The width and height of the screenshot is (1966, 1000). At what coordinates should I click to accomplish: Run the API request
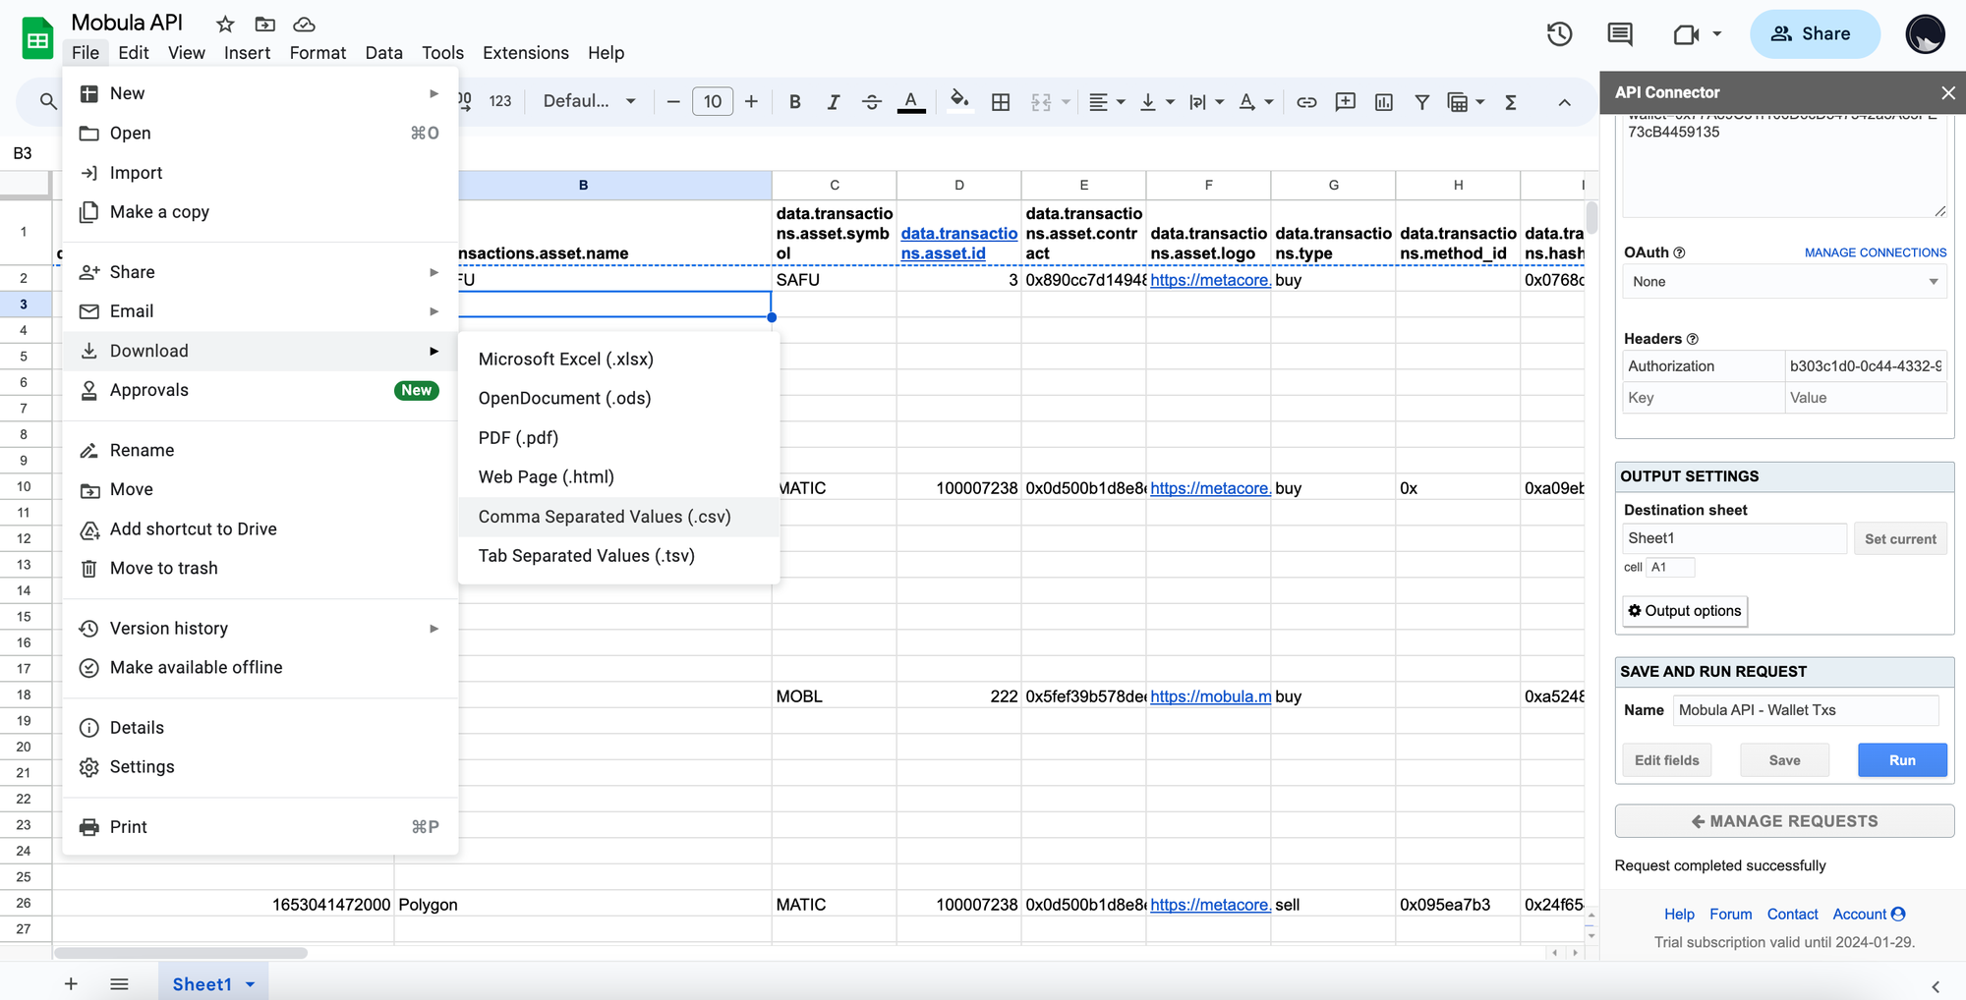[x=1902, y=760]
